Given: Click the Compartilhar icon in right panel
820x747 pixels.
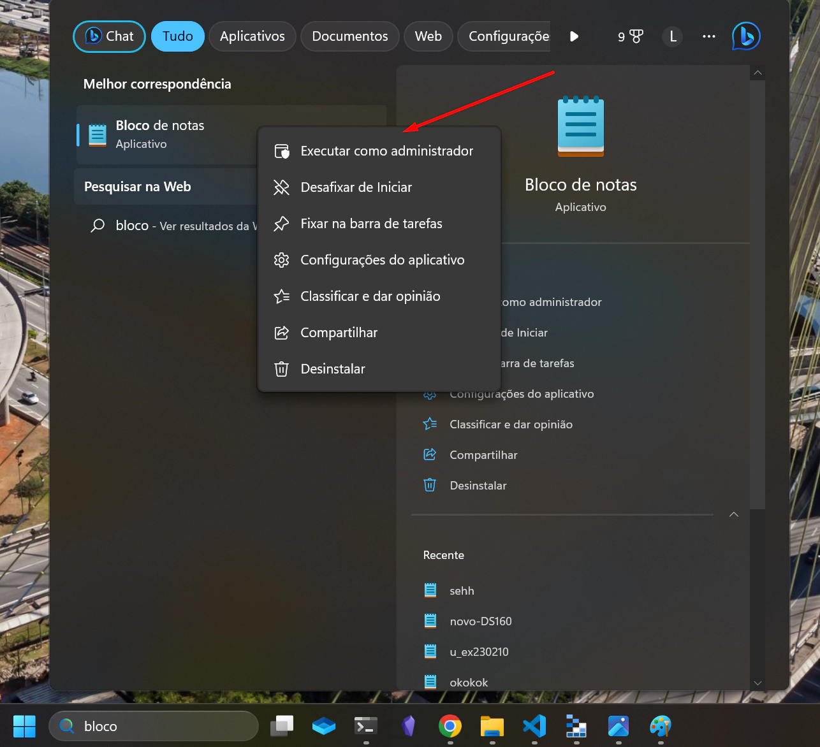Looking at the screenshot, I should point(430,454).
